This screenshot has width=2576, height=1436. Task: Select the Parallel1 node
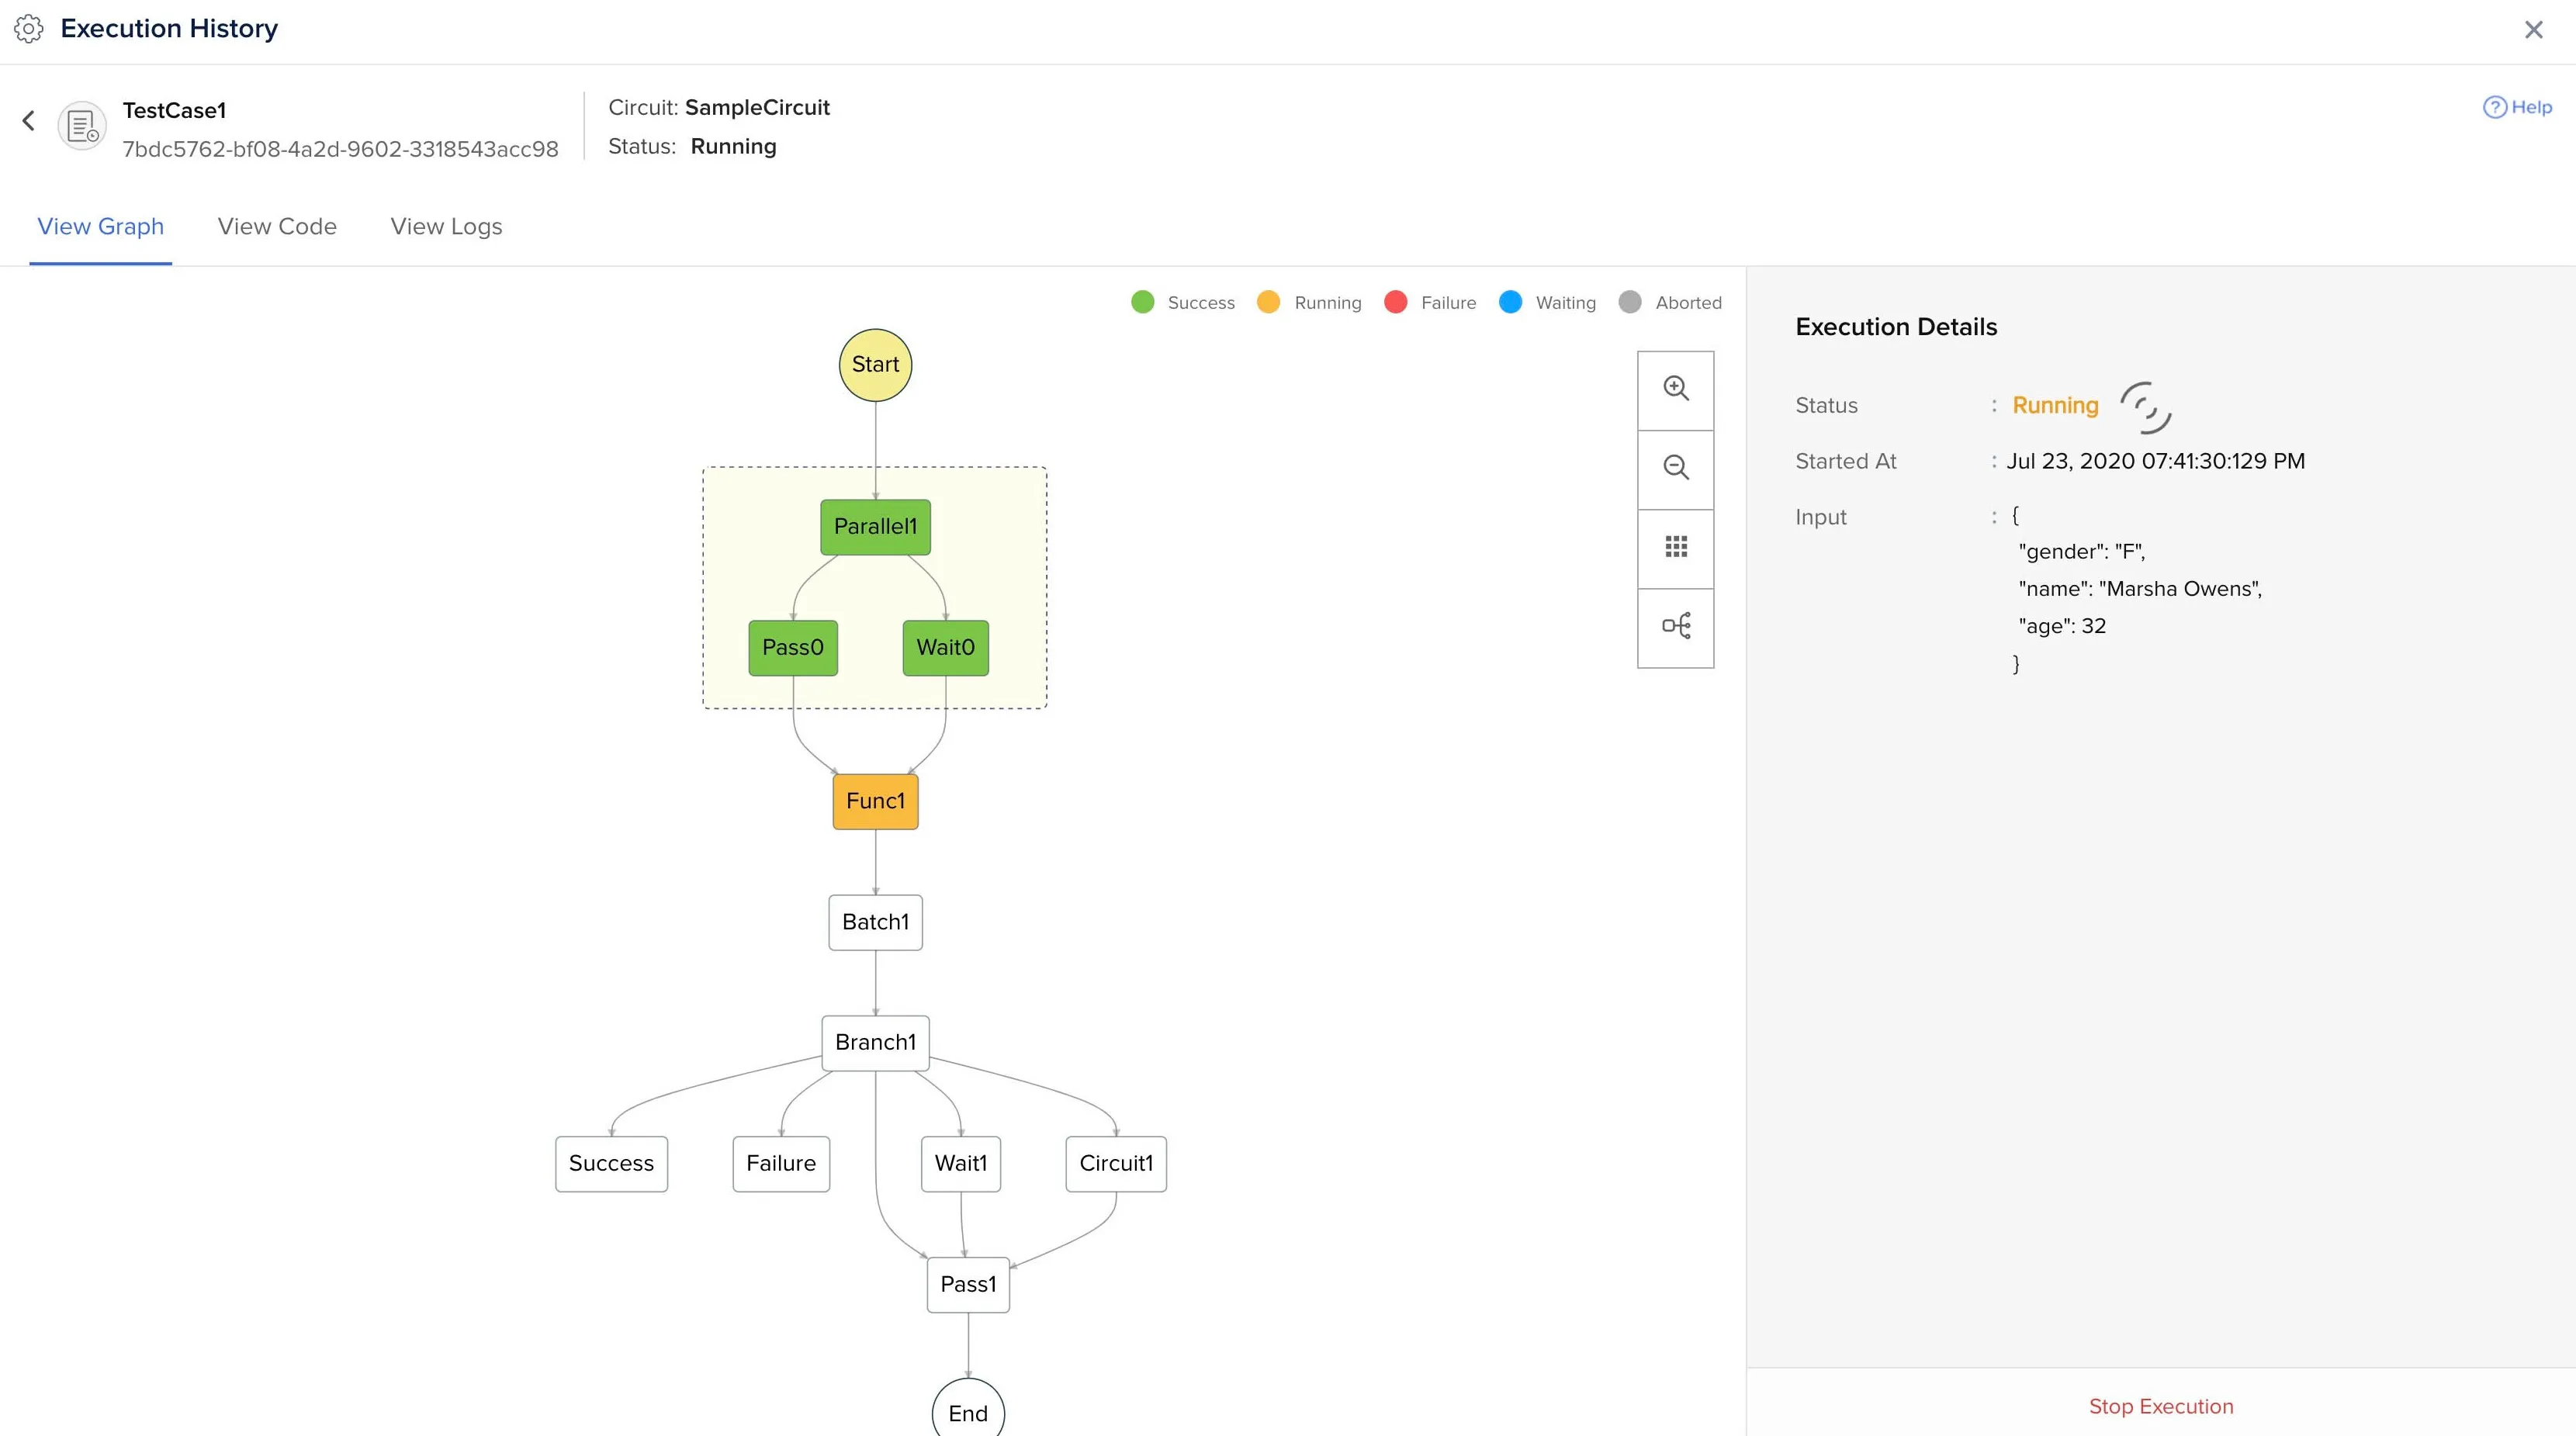pos(875,527)
